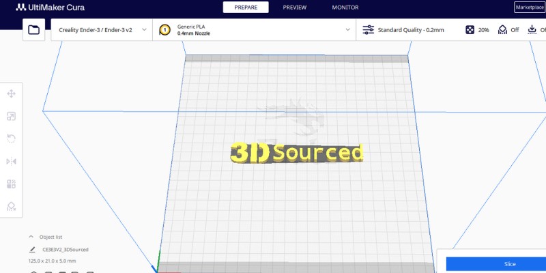This screenshot has width=546, height=273.
Task: Click the Open File folder icon
Action: [33, 30]
